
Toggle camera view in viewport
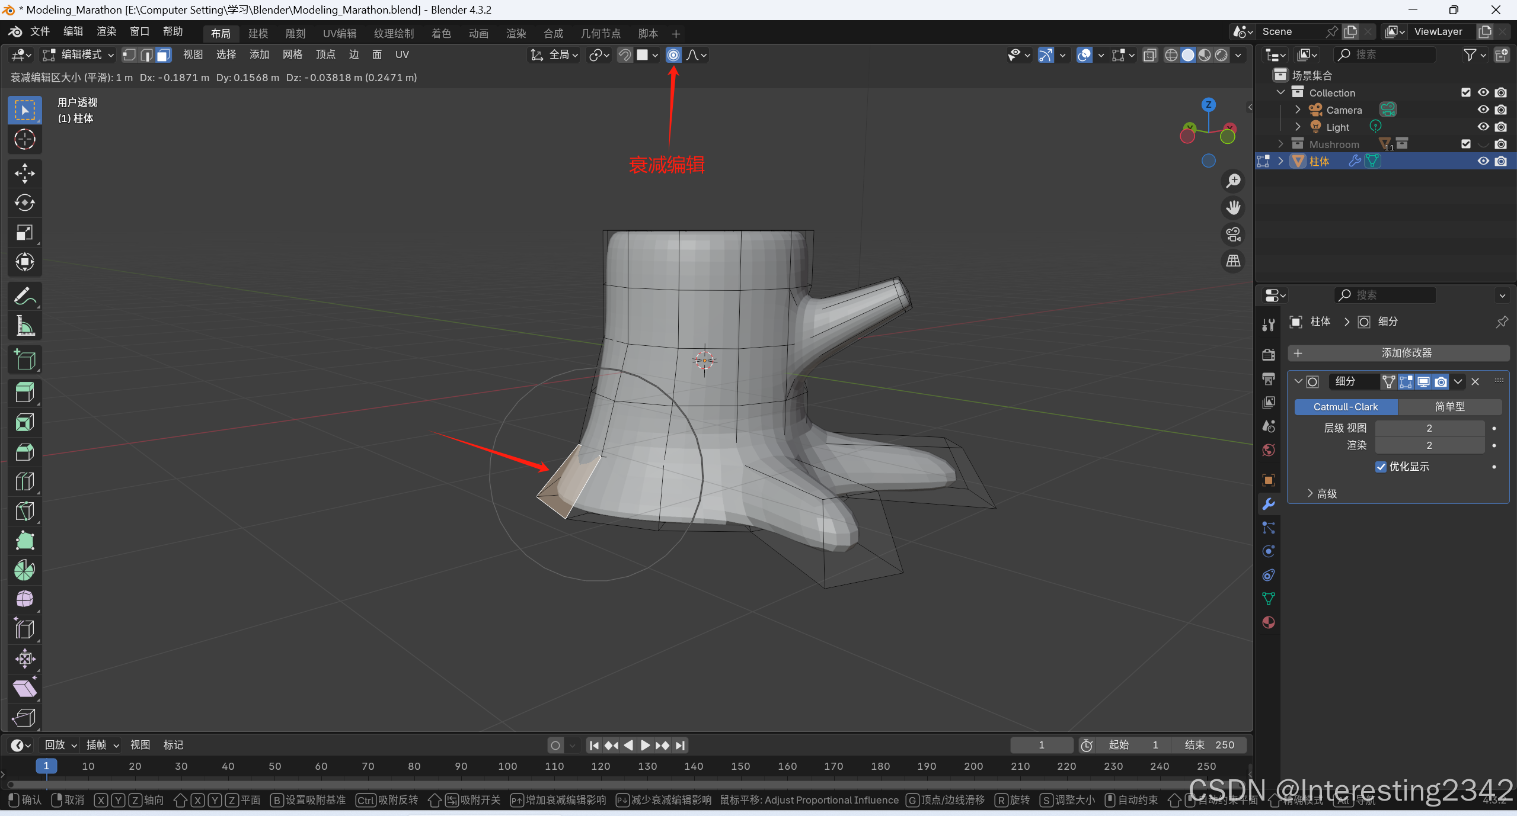(x=1234, y=234)
